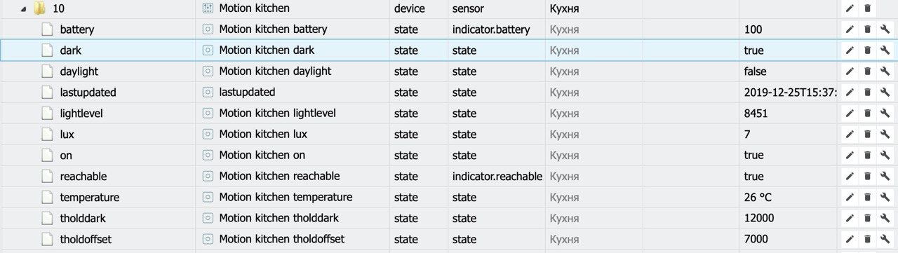Delete the temperature state object
The width and height of the screenshot is (898, 253).
tap(867, 197)
